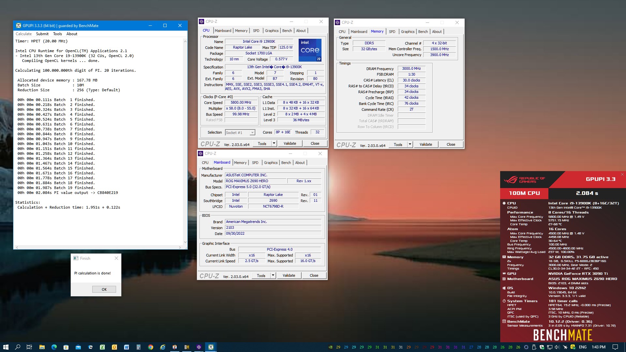Click the ROG MAXIMUS Z690 HERO model field
Screen dimensions: 626x352
pos(256,181)
